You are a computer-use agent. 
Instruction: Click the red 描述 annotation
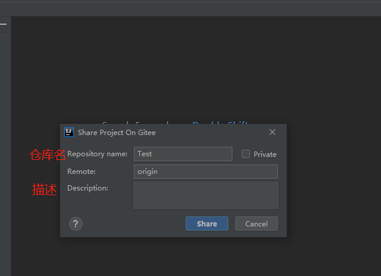tap(44, 190)
